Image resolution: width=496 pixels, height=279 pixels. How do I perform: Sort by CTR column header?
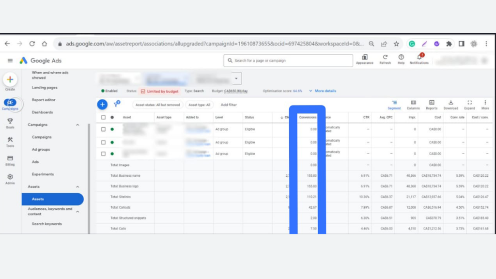(x=366, y=117)
